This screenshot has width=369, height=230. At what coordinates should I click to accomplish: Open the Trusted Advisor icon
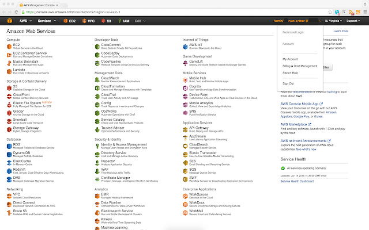tap(97, 129)
